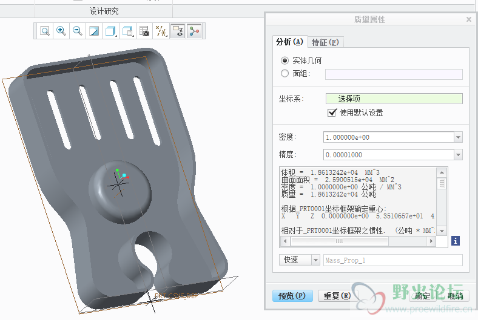This screenshot has height=320, width=478.
Task: Expand the 密度 dropdown arrow
Action: click(458, 137)
